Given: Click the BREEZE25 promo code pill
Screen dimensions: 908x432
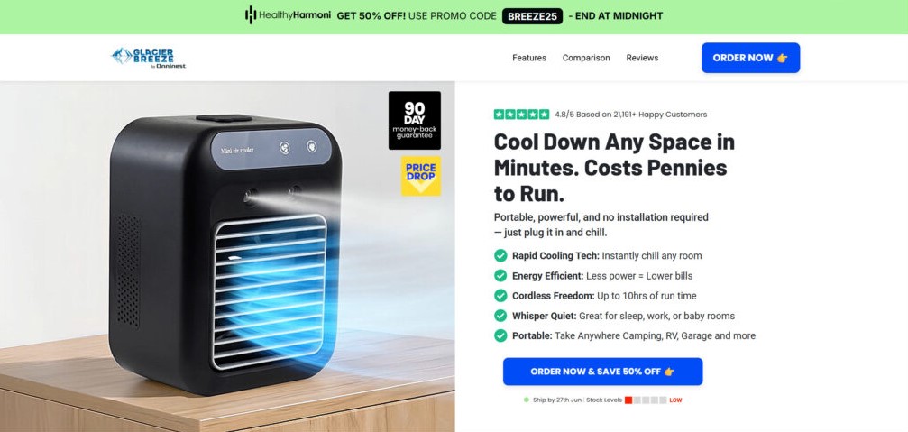Looking at the screenshot, I should pyautogui.click(x=533, y=16).
